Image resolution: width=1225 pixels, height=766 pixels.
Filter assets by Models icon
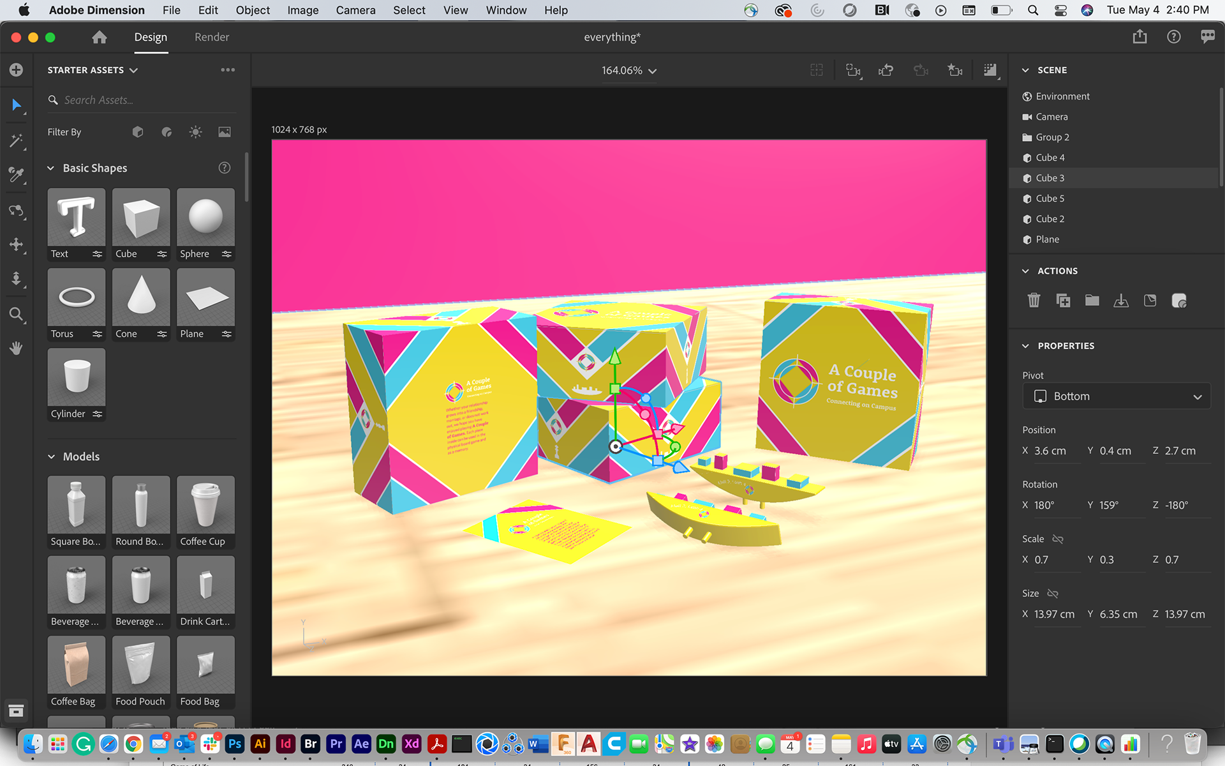[138, 132]
